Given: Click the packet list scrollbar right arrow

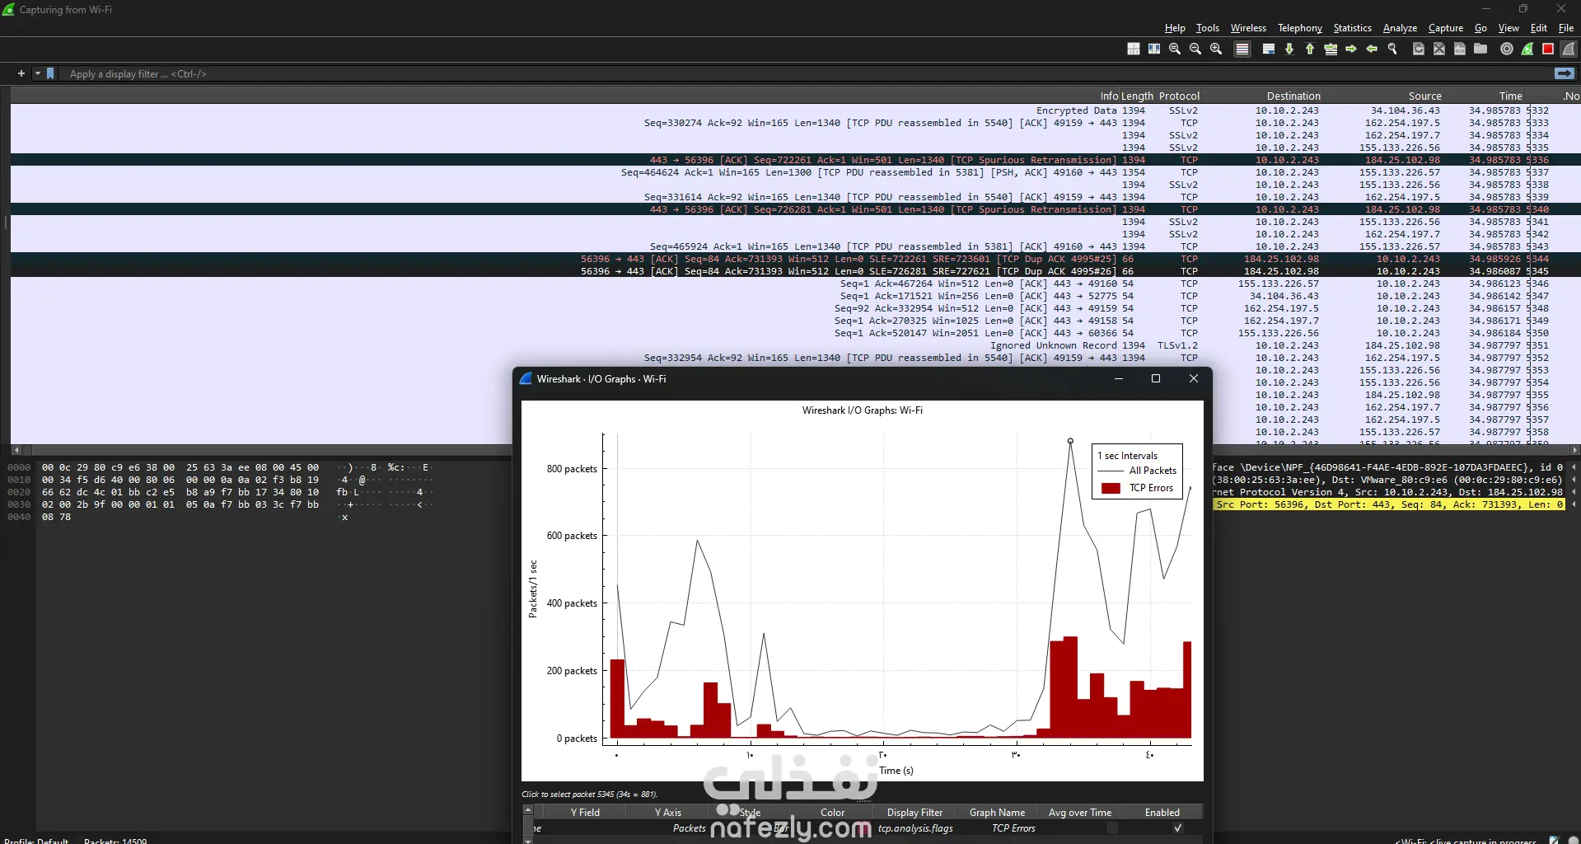Looking at the screenshot, I should pos(1574,450).
